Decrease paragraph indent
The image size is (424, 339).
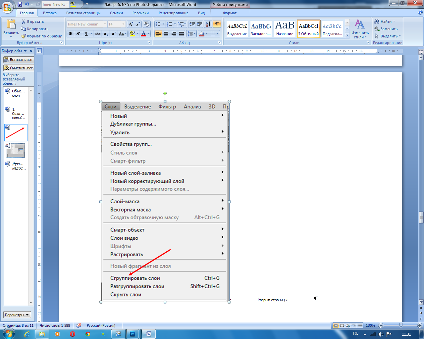click(x=192, y=24)
